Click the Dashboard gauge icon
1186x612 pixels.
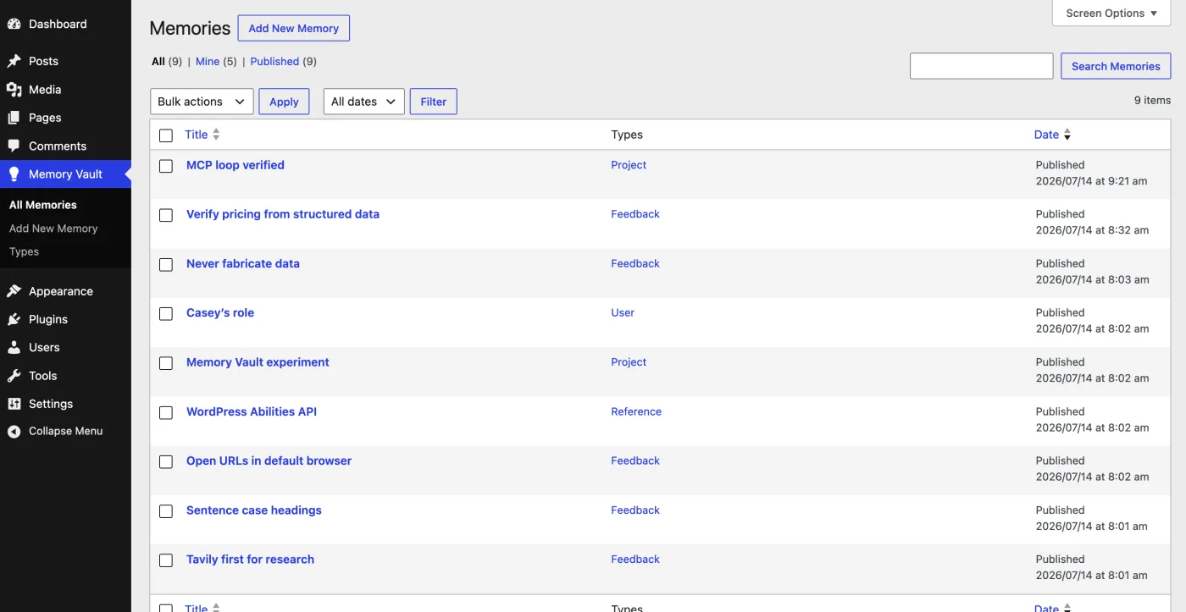[14, 24]
